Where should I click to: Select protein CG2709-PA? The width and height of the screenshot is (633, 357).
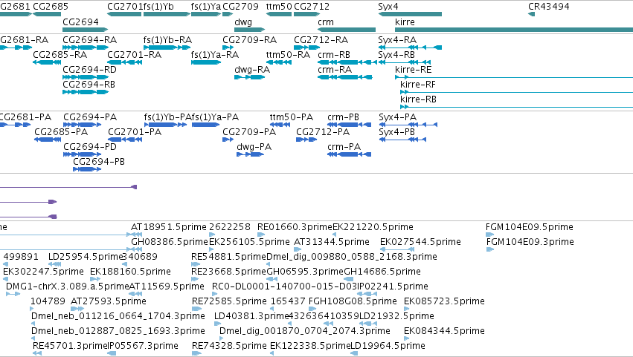pos(249,132)
